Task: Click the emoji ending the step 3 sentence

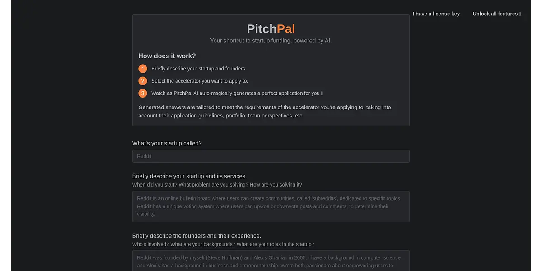Action: tap(322, 93)
